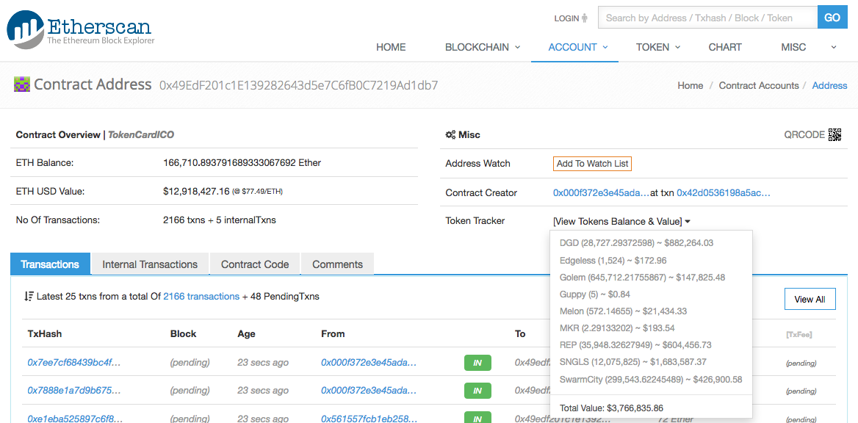The height and width of the screenshot is (423, 858).
Task: Open sender address 0x561557fcb1eb258...
Action: 369,419
